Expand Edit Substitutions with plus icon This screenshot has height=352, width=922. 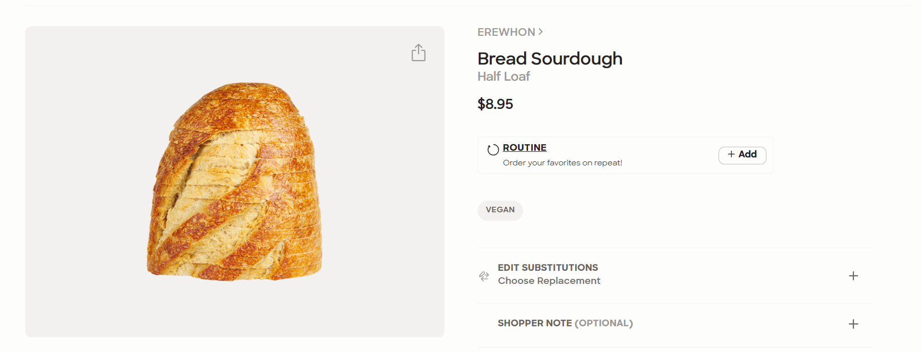pos(853,276)
